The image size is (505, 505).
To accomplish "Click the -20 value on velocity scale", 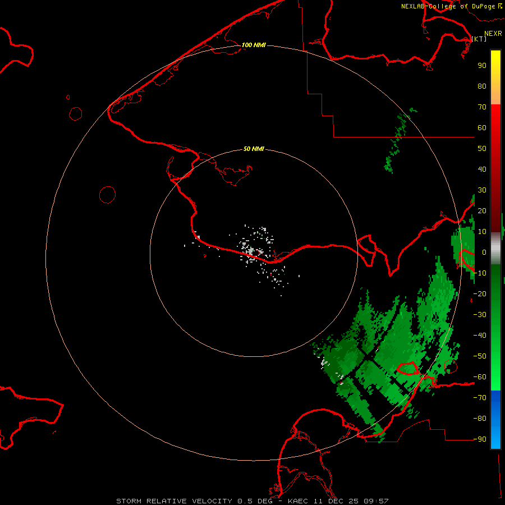I will 480,294.
